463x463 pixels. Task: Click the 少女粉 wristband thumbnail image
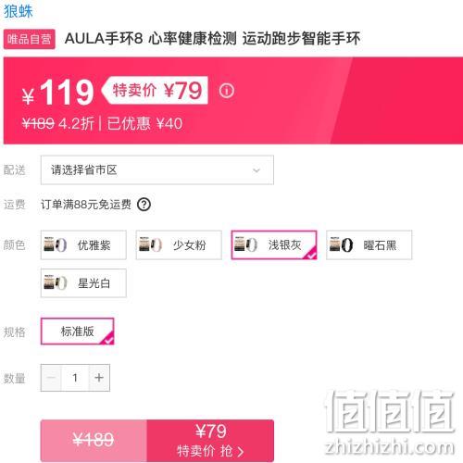point(150,245)
